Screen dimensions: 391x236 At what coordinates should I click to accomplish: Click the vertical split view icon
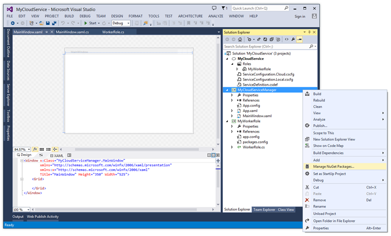pos(209,155)
